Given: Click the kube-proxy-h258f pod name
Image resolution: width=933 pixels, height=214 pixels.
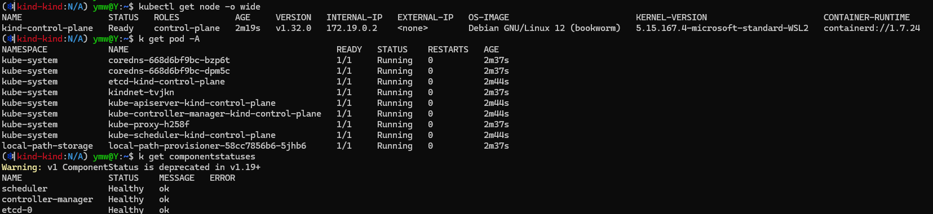Looking at the screenshot, I should click(149, 124).
